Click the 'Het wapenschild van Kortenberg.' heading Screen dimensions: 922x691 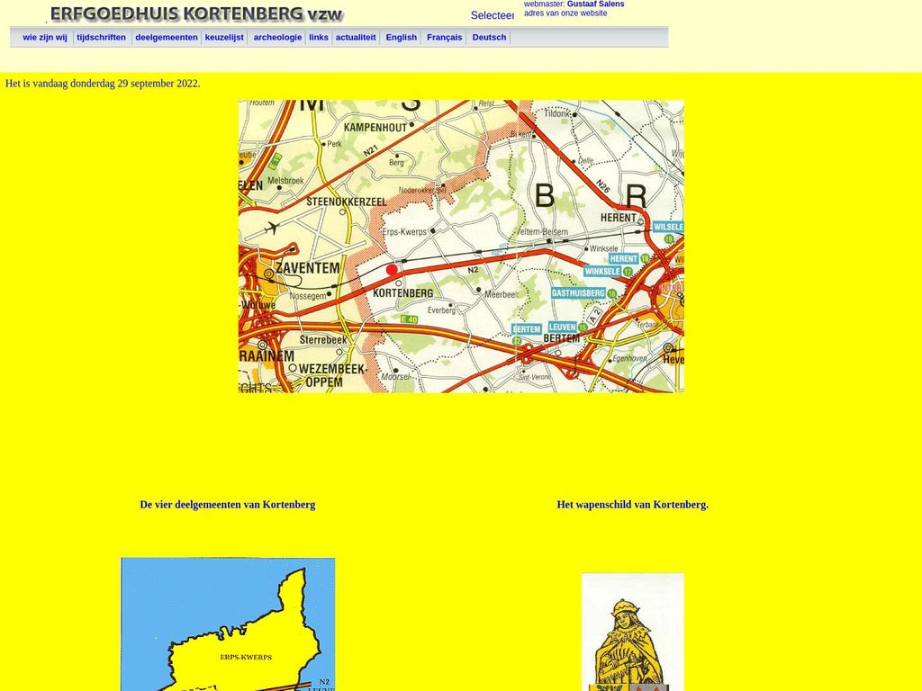coord(633,505)
